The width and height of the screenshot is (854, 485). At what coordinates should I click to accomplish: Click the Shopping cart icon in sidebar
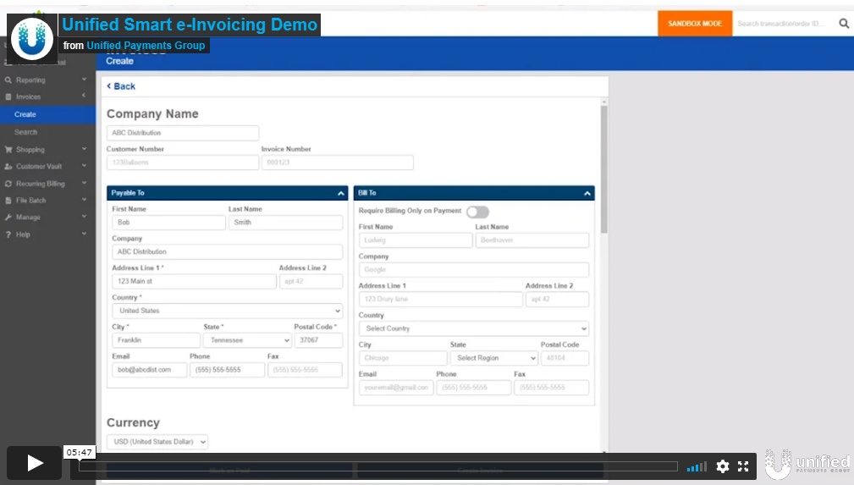tap(8, 149)
